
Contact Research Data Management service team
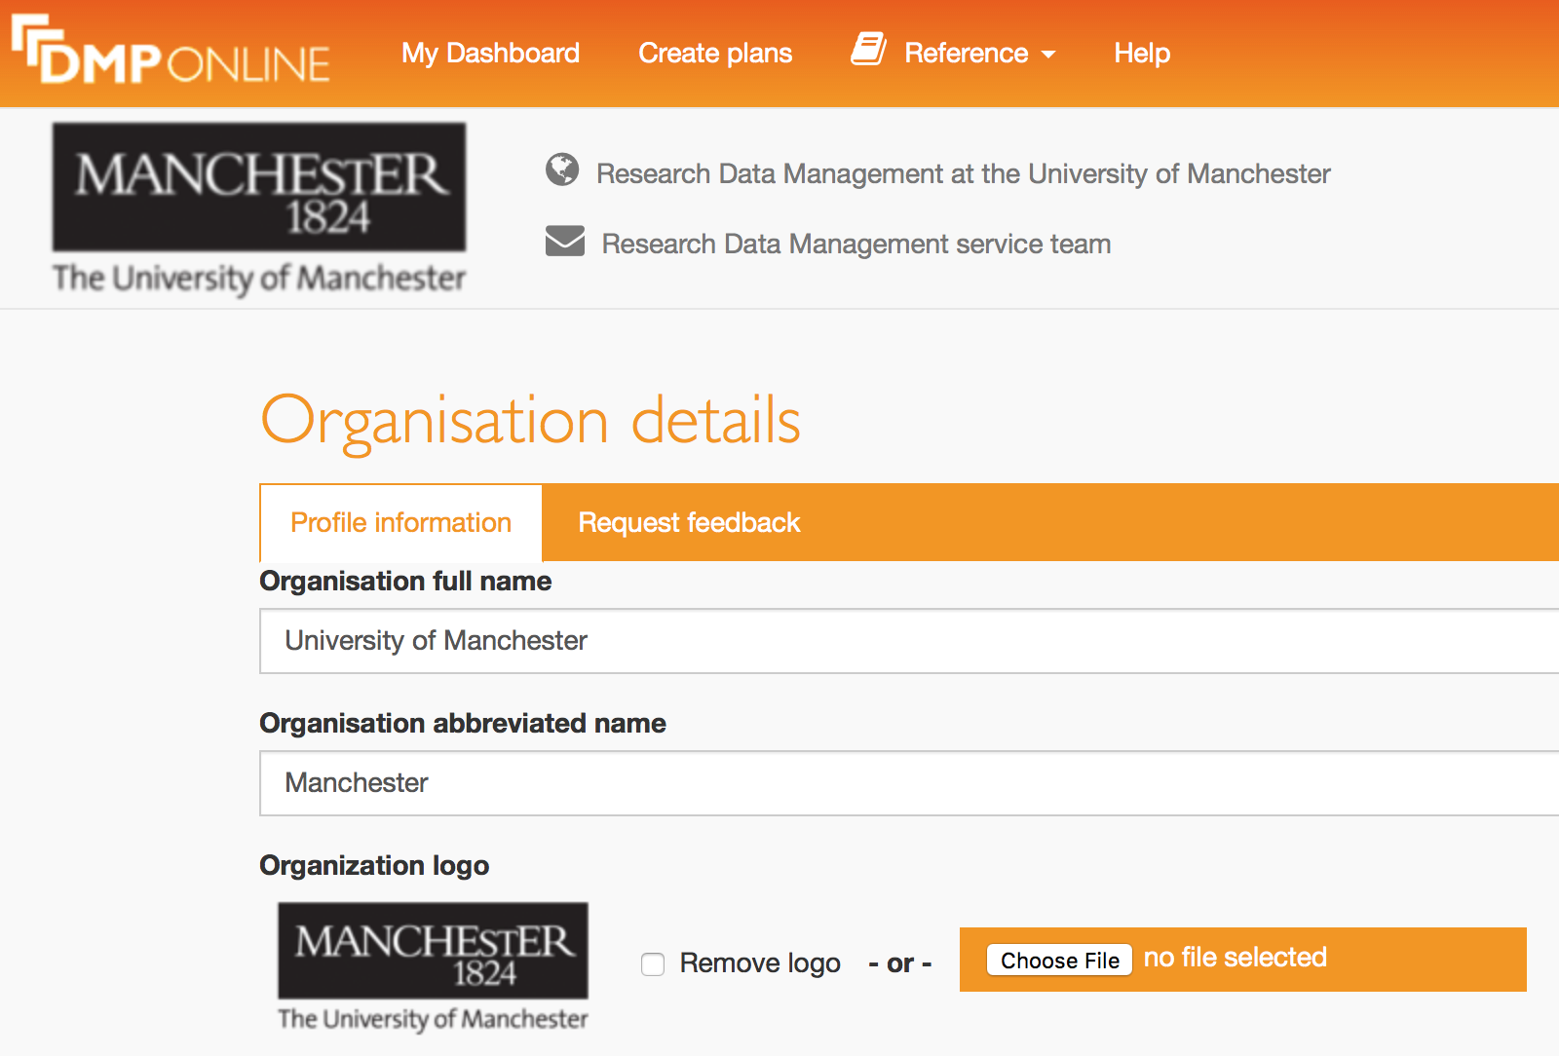pos(856,244)
